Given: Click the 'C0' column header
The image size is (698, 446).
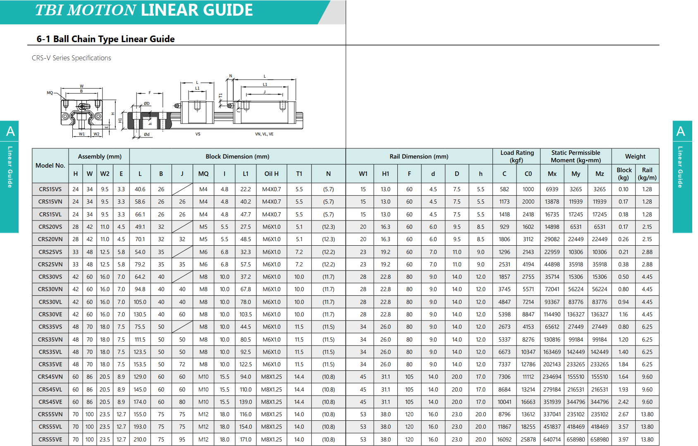Looking at the screenshot, I should (528, 174).
